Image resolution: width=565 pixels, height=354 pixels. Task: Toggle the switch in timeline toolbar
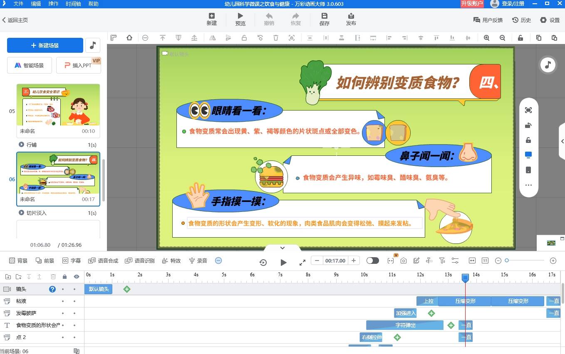pyautogui.click(x=372, y=261)
